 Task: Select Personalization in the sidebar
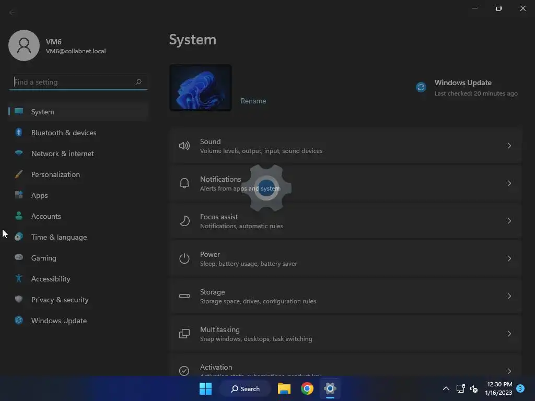coord(78,174)
